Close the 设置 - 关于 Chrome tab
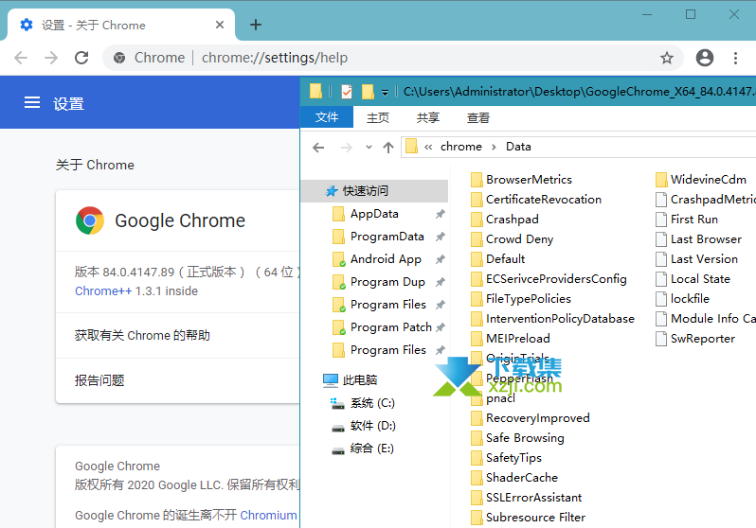This screenshot has height=528, width=756. 220,25
